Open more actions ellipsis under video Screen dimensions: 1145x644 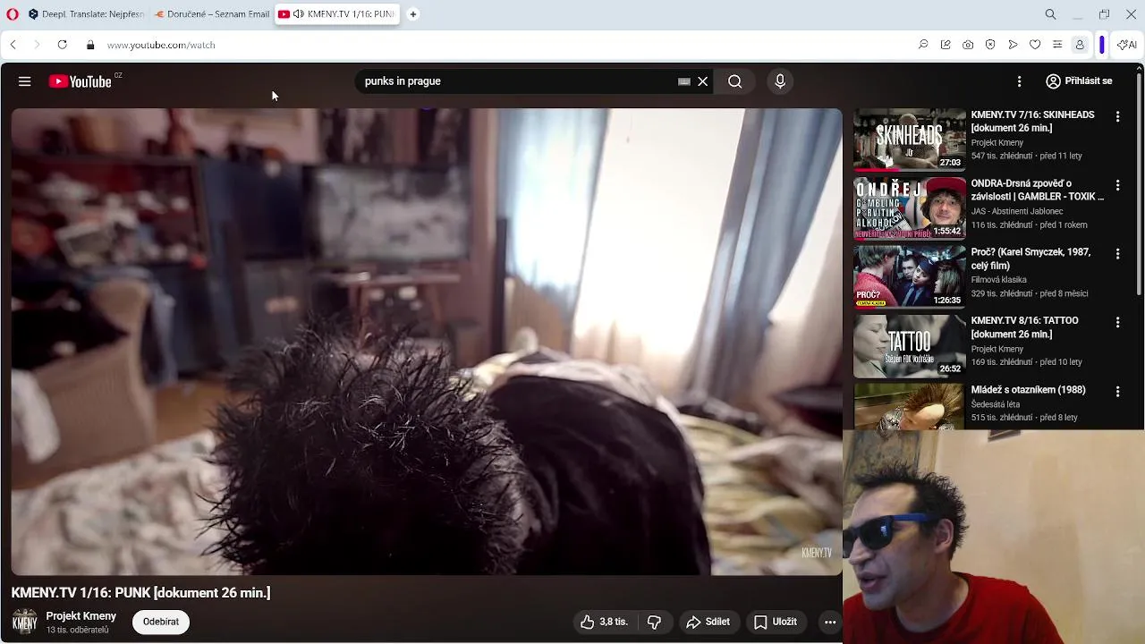tap(830, 622)
